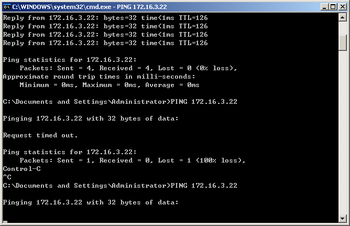Click the ^C characters in the console
Viewport: 350px width, 226px height.
click(7, 177)
